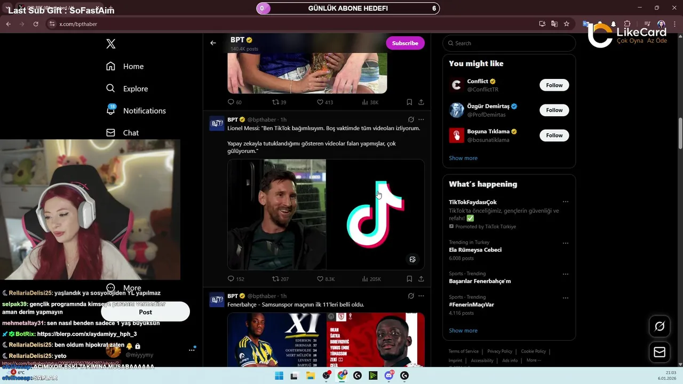Follow the Conflict account
This screenshot has width=683, height=384.
coord(554,85)
